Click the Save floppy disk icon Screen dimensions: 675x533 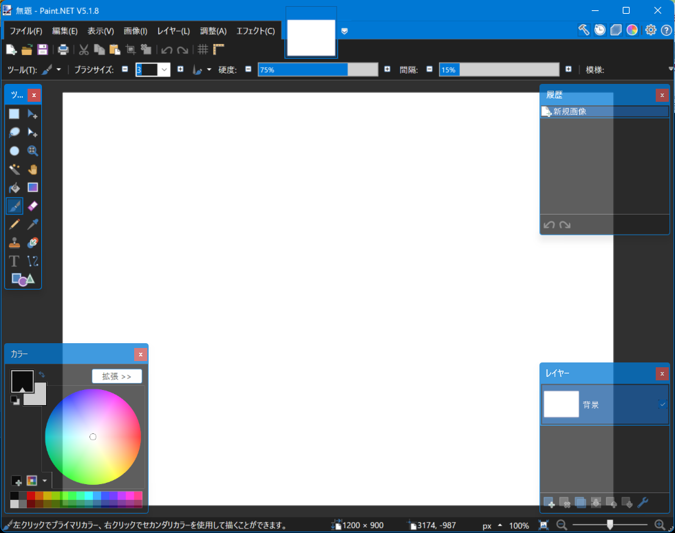tap(42, 50)
